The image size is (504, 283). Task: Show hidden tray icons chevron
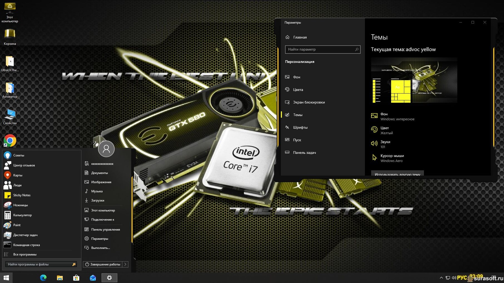pyautogui.click(x=441, y=278)
